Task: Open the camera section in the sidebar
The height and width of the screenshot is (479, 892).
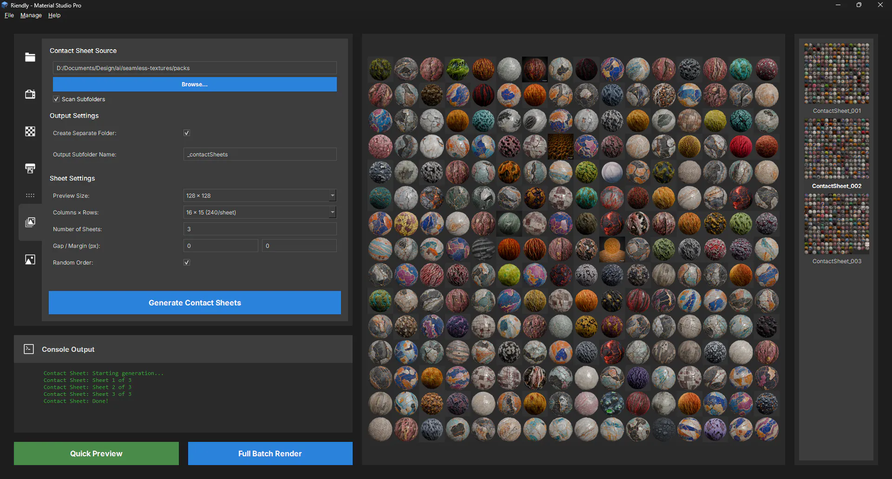Action: 30,94
